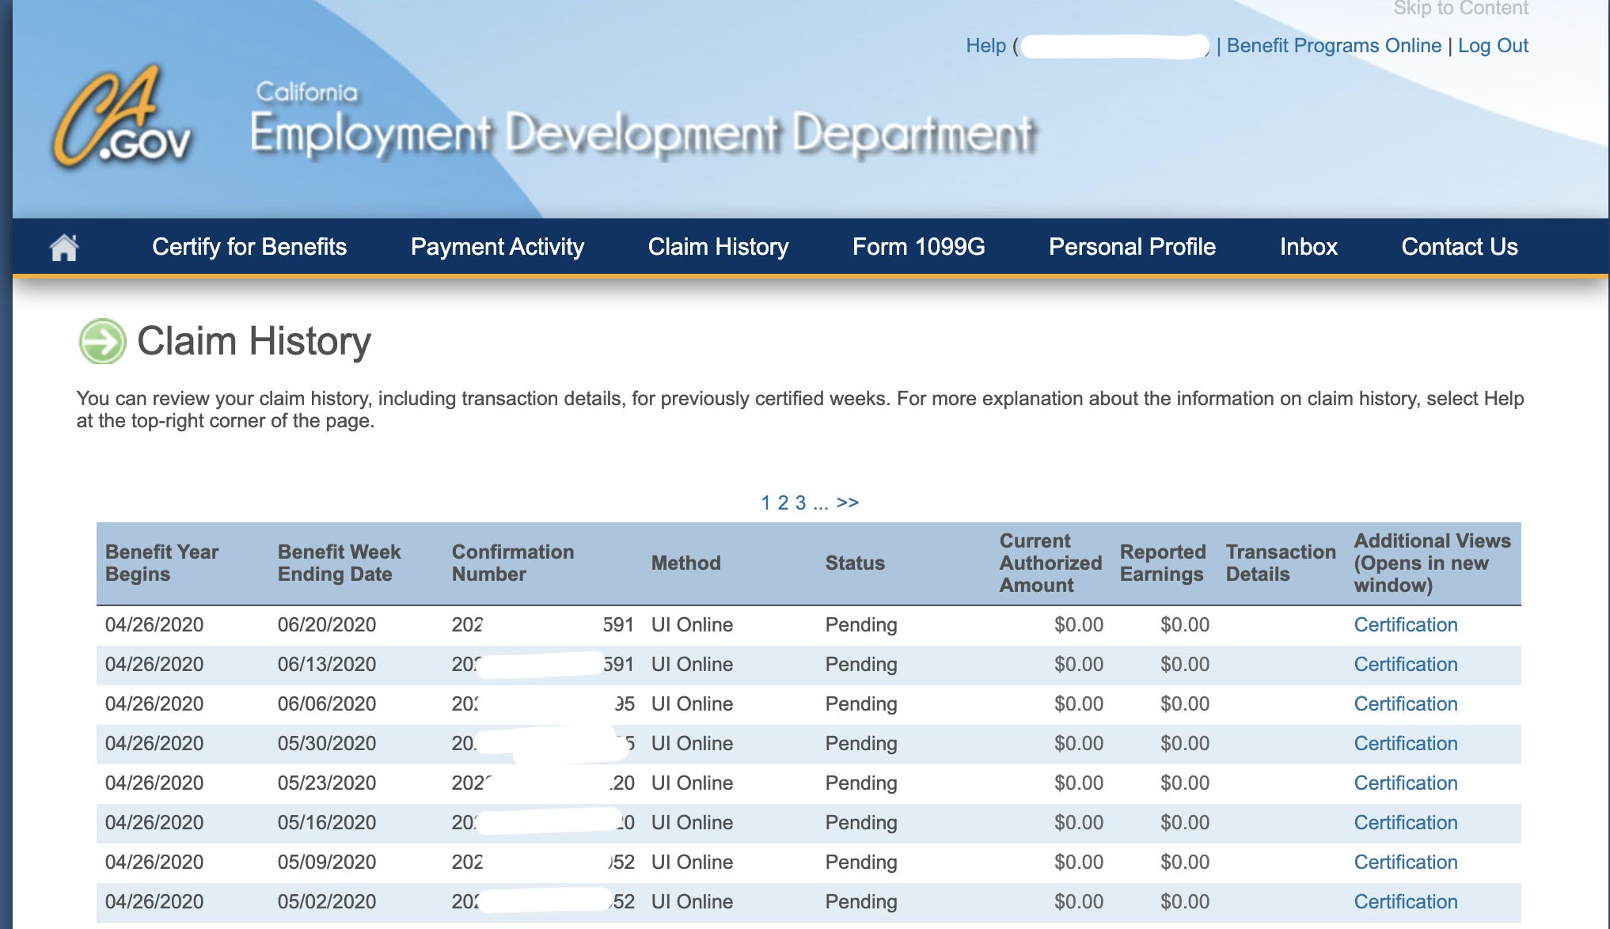Open Claim History menu item

pos(718,247)
